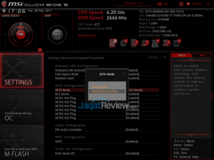Click the Boot Priority label
This screenshot has height=160, width=214.
point(87,35)
